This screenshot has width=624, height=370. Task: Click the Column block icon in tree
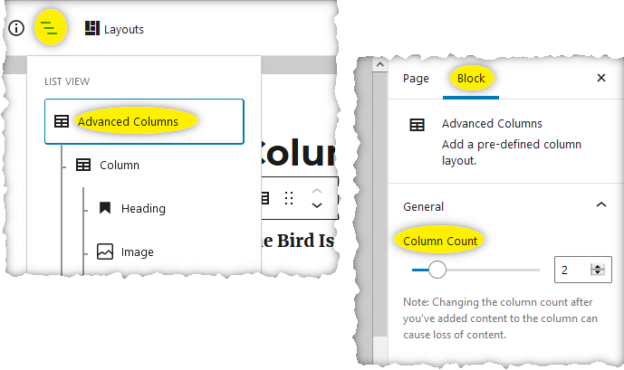[83, 165]
